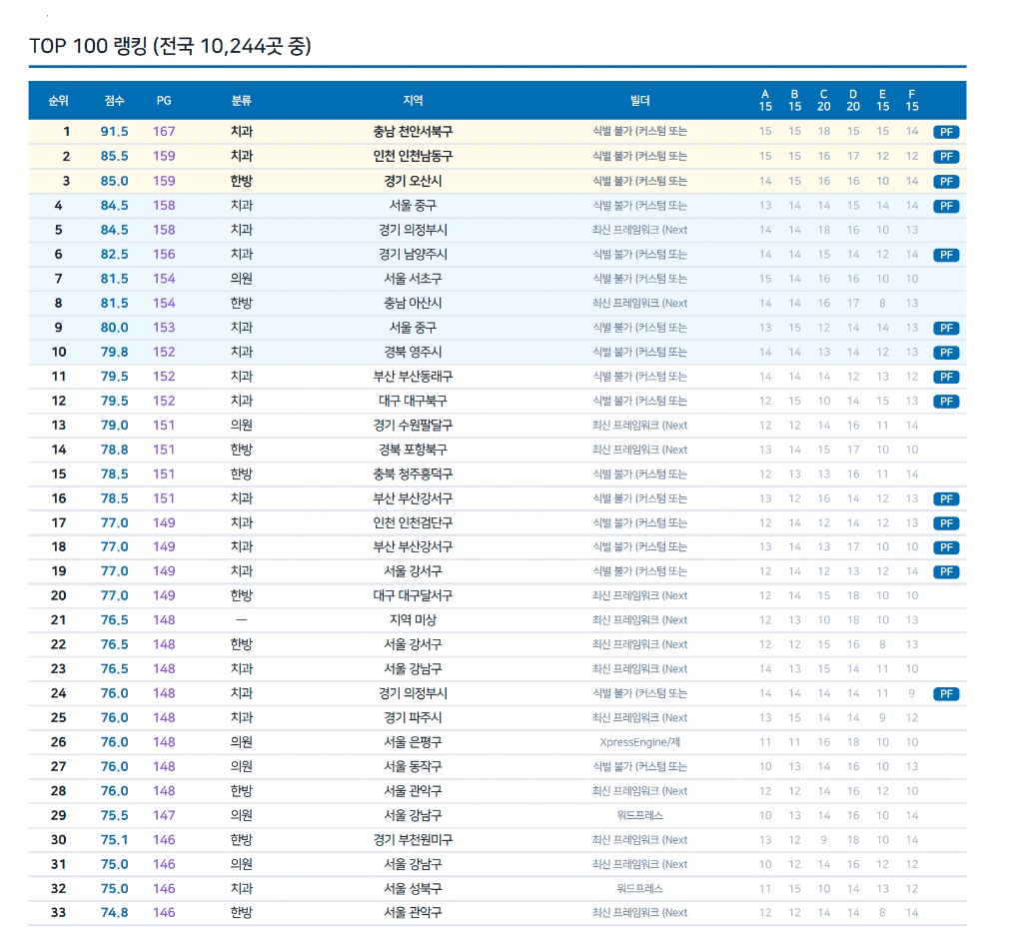Click 충북 청주흥덕구 region cell
Screen dimensions: 1023x927
point(413,473)
